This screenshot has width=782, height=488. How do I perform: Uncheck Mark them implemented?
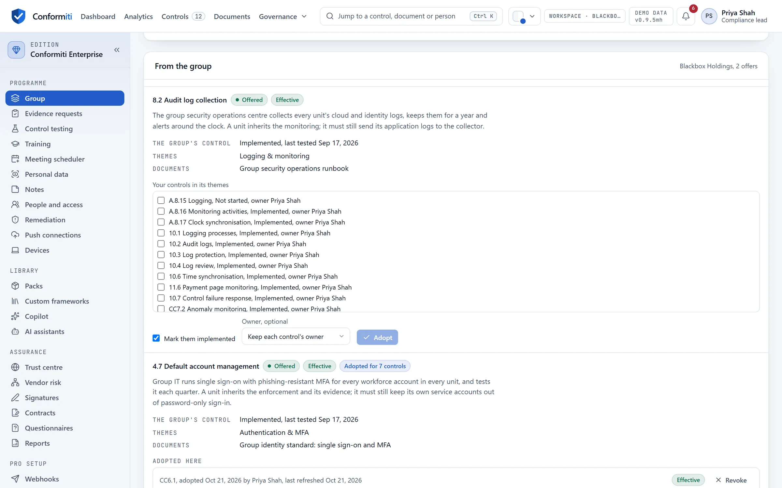pos(156,338)
